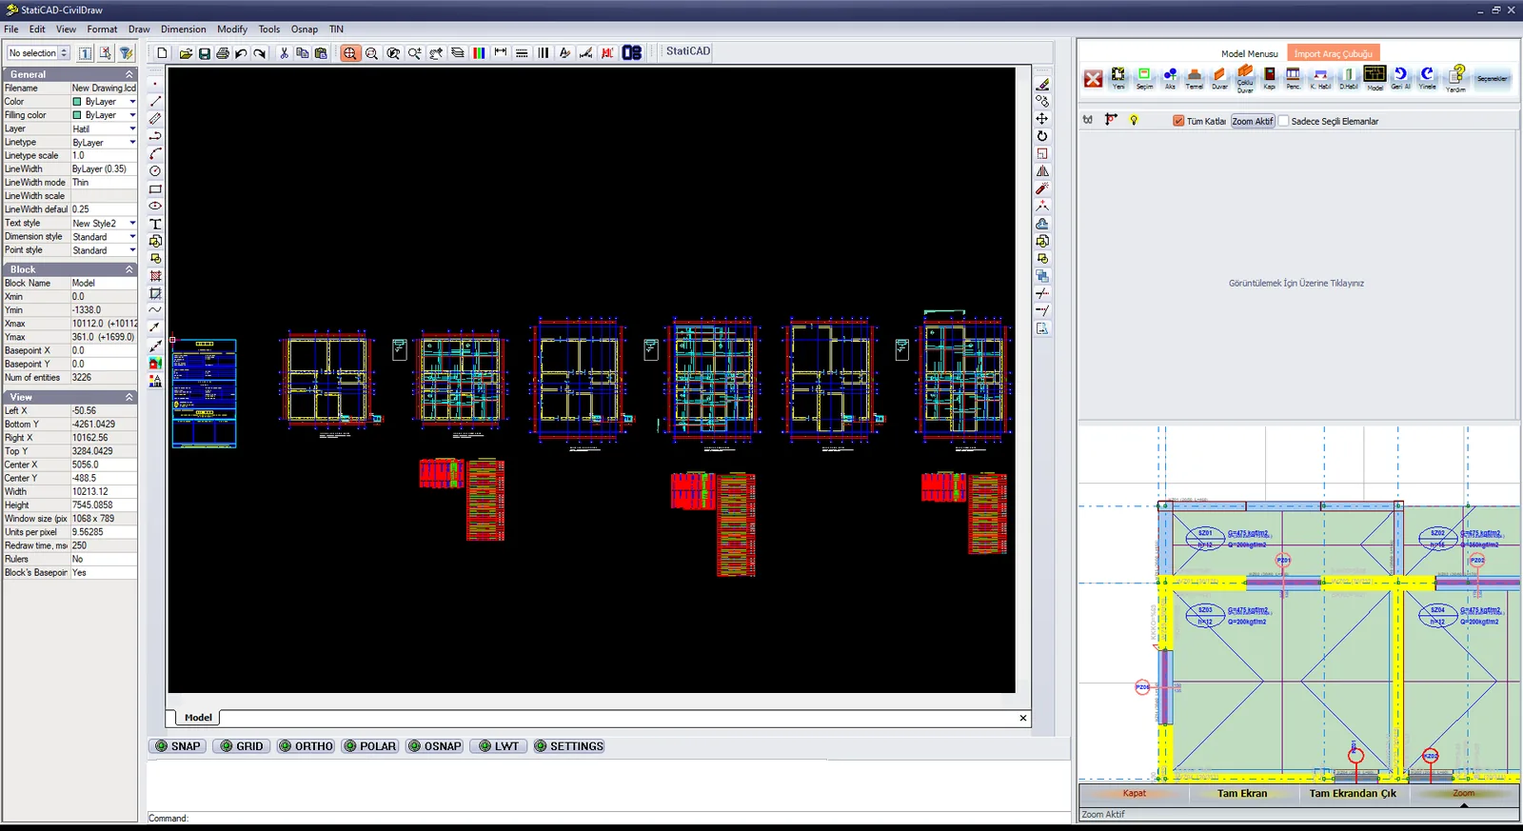Select the Line drawing tool
The image size is (1523, 831).
[x=155, y=101]
